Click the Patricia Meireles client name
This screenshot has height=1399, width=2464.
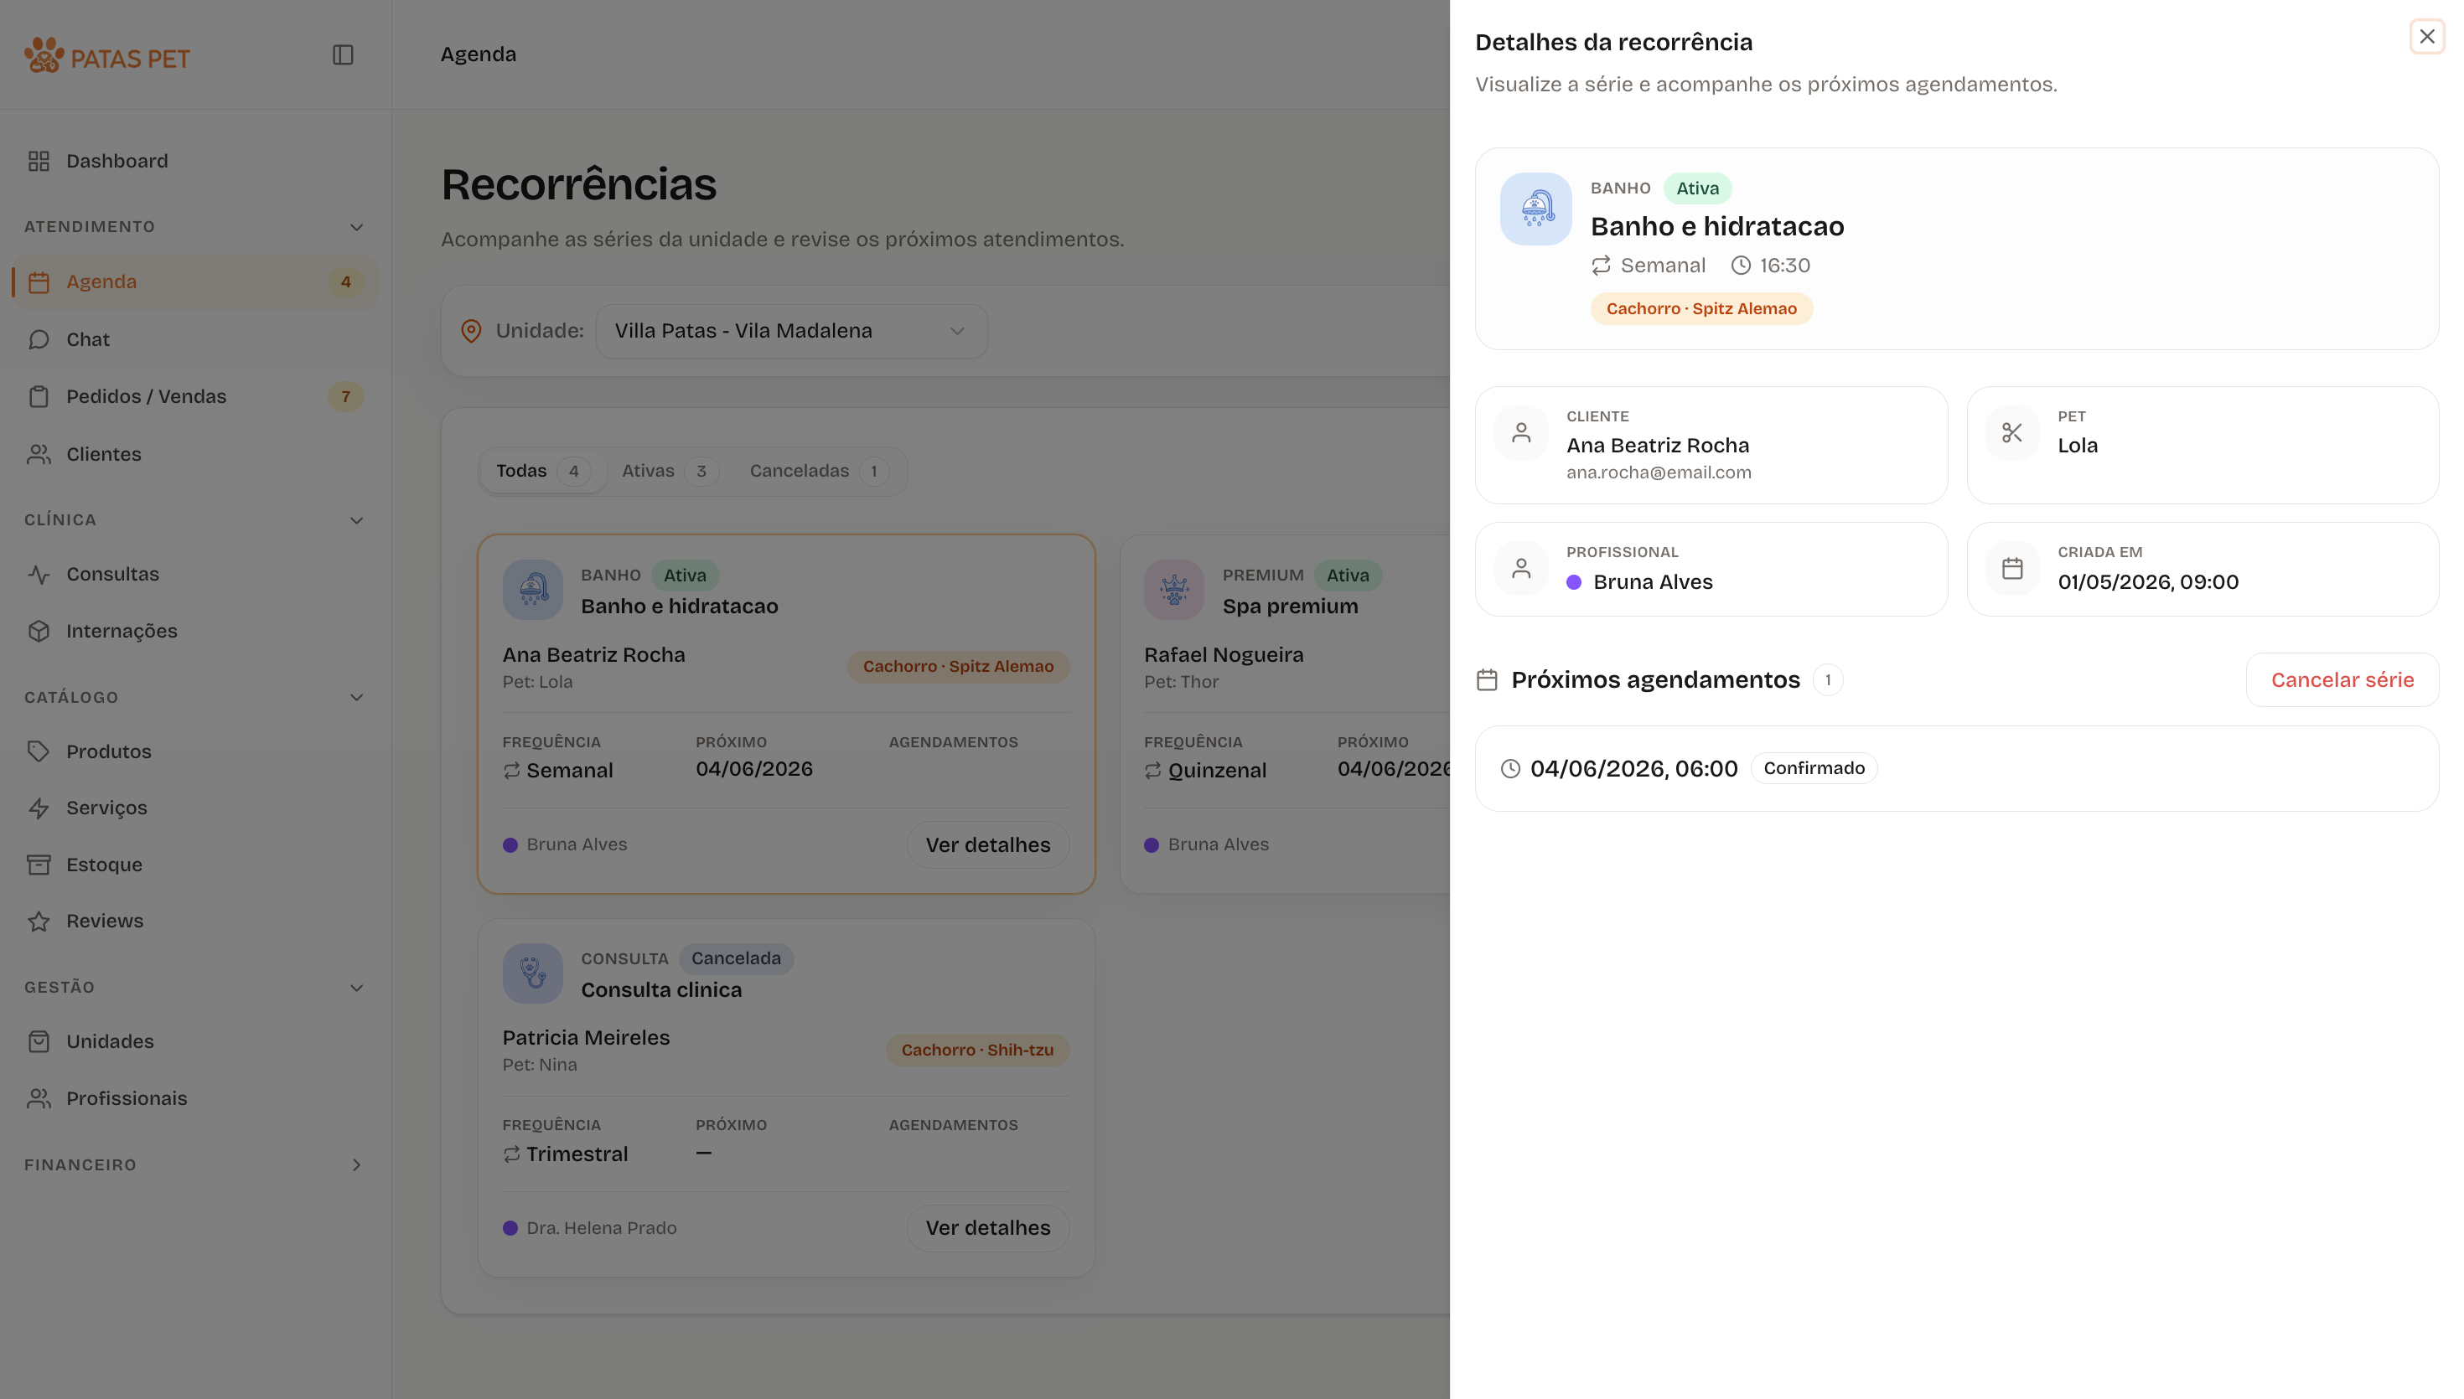click(586, 1039)
